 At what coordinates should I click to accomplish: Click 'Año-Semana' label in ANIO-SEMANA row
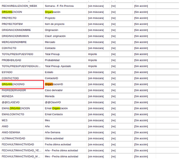tap(53, 132)
